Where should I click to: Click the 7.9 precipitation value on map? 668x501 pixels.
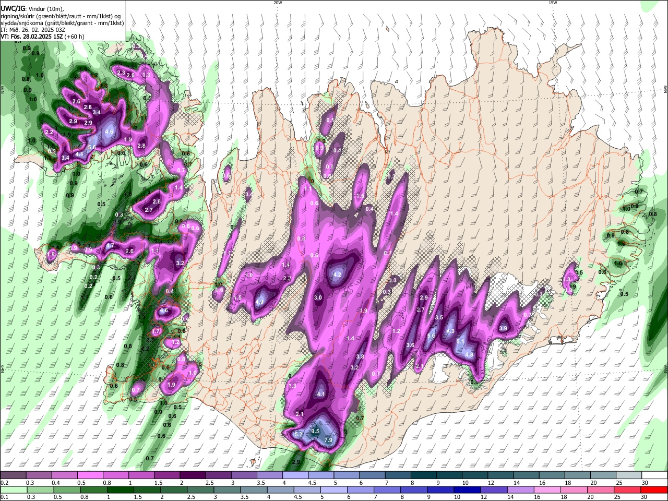pyautogui.click(x=328, y=440)
